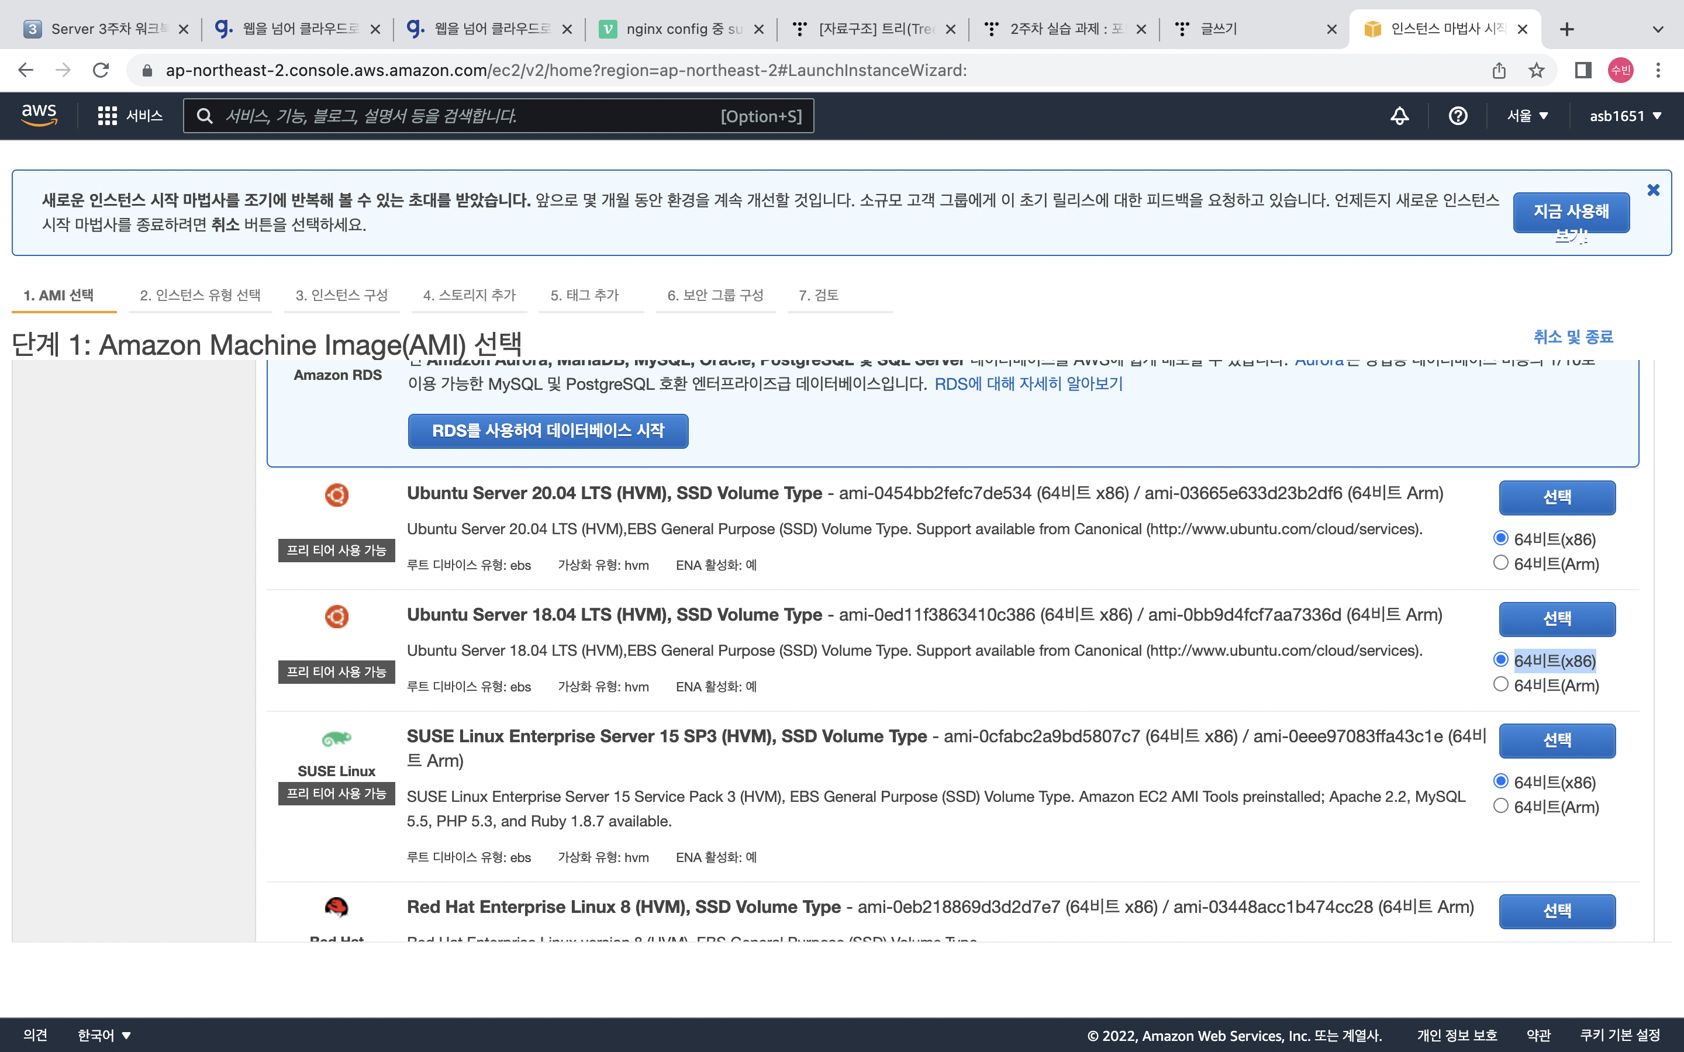
Task: Click the AWS logo home icon
Action: (x=39, y=115)
